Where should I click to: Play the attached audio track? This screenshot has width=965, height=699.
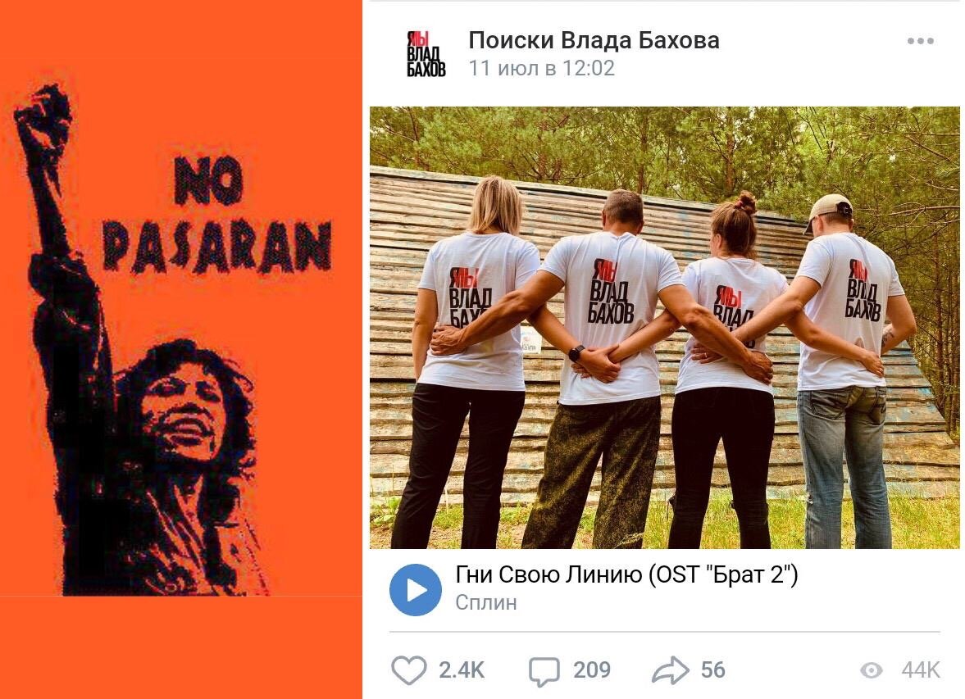point(416,589)
